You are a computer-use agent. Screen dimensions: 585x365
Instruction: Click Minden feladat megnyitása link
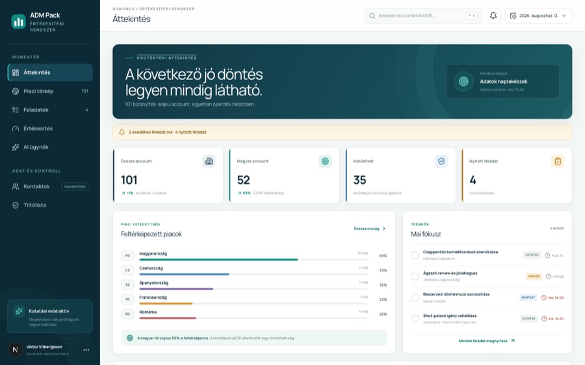click(486, 341)
